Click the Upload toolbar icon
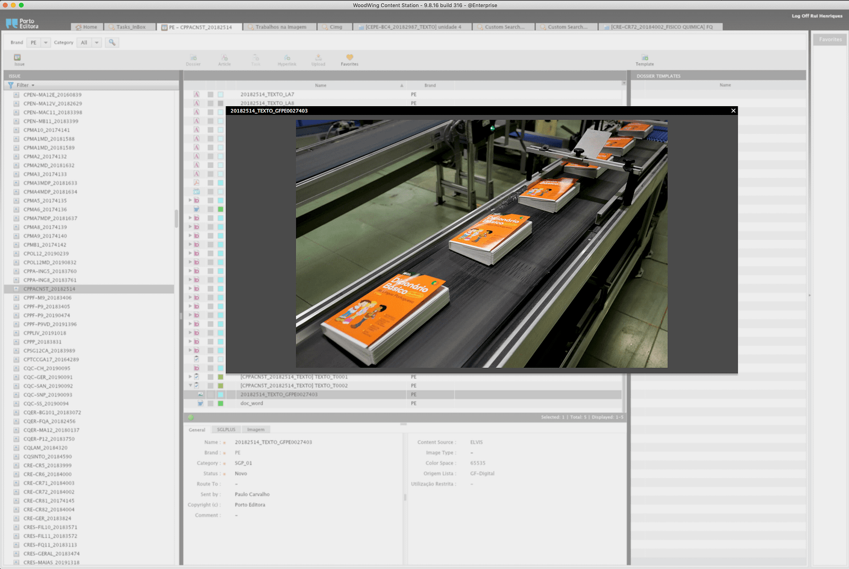Screen dimensions: 849x569 318,58
